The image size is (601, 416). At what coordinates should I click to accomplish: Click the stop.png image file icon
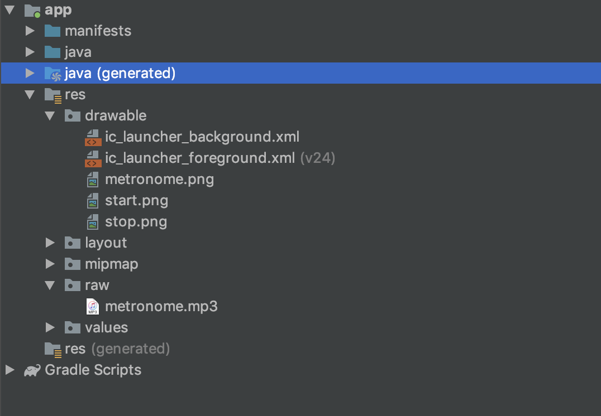click(x=93, y=221)
